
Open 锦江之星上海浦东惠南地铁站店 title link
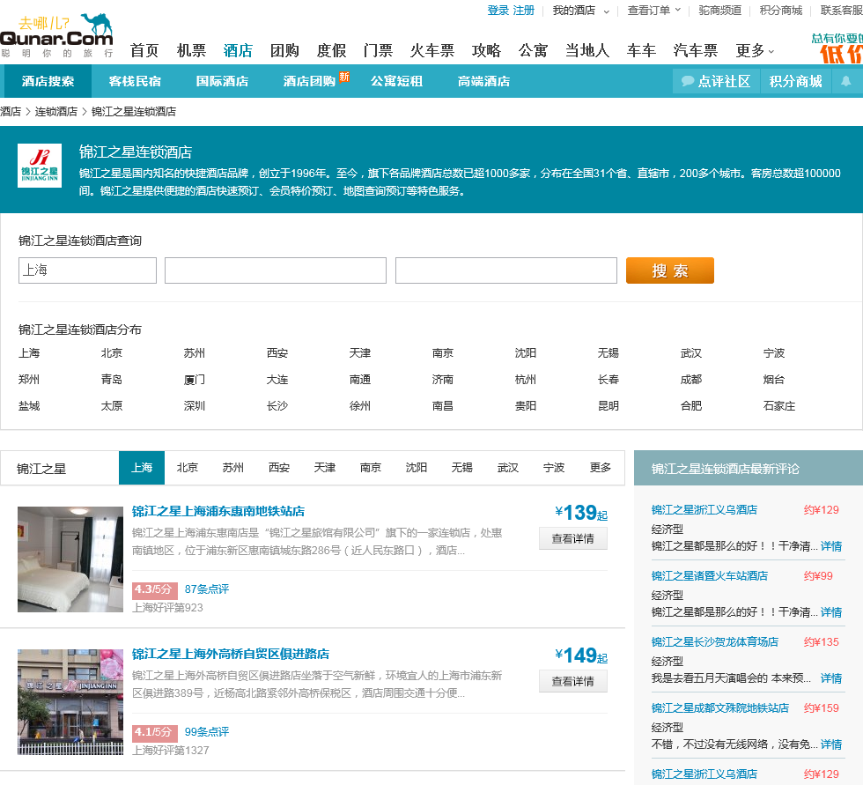pyautogui.click(x=218, y=511)
